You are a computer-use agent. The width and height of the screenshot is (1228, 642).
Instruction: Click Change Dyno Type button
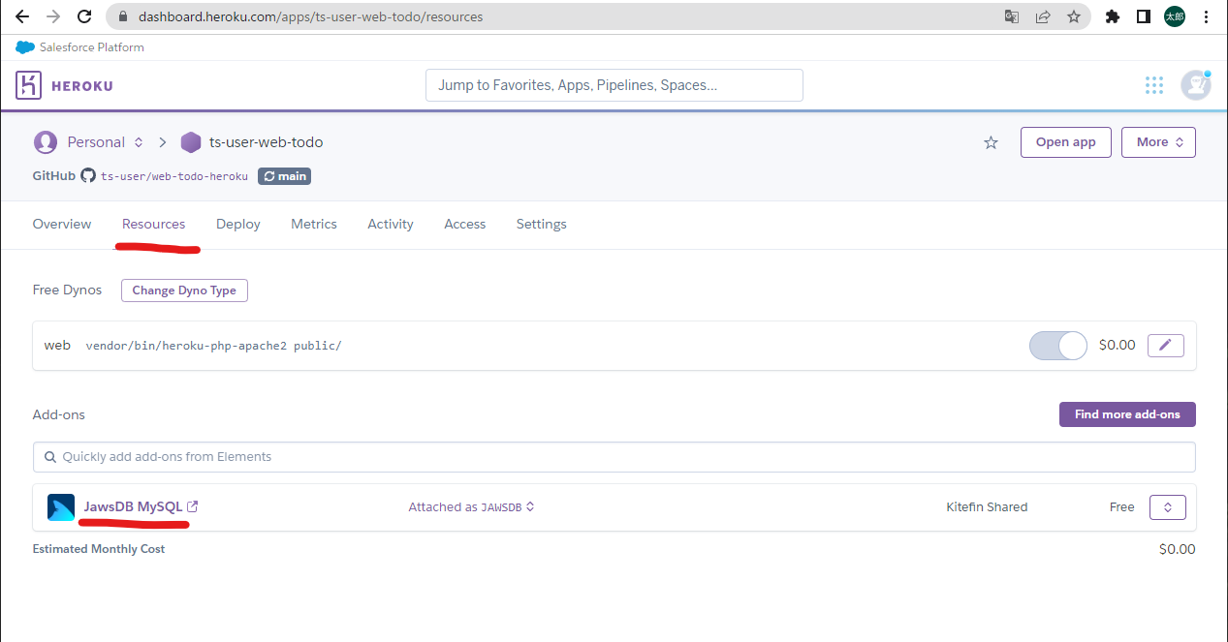click(x=184, y=290)
